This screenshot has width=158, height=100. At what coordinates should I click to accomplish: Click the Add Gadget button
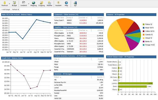[6, 10]
